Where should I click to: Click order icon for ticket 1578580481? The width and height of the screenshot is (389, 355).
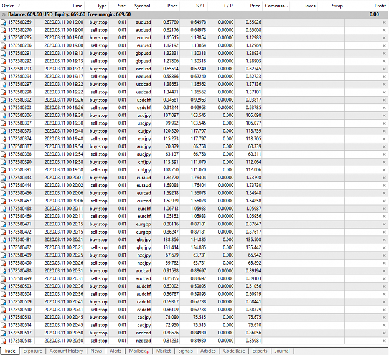point(4,240)
